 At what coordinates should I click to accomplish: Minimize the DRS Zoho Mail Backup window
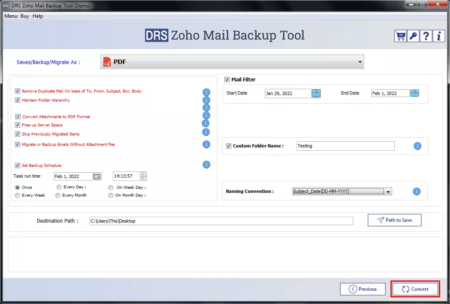412,4
